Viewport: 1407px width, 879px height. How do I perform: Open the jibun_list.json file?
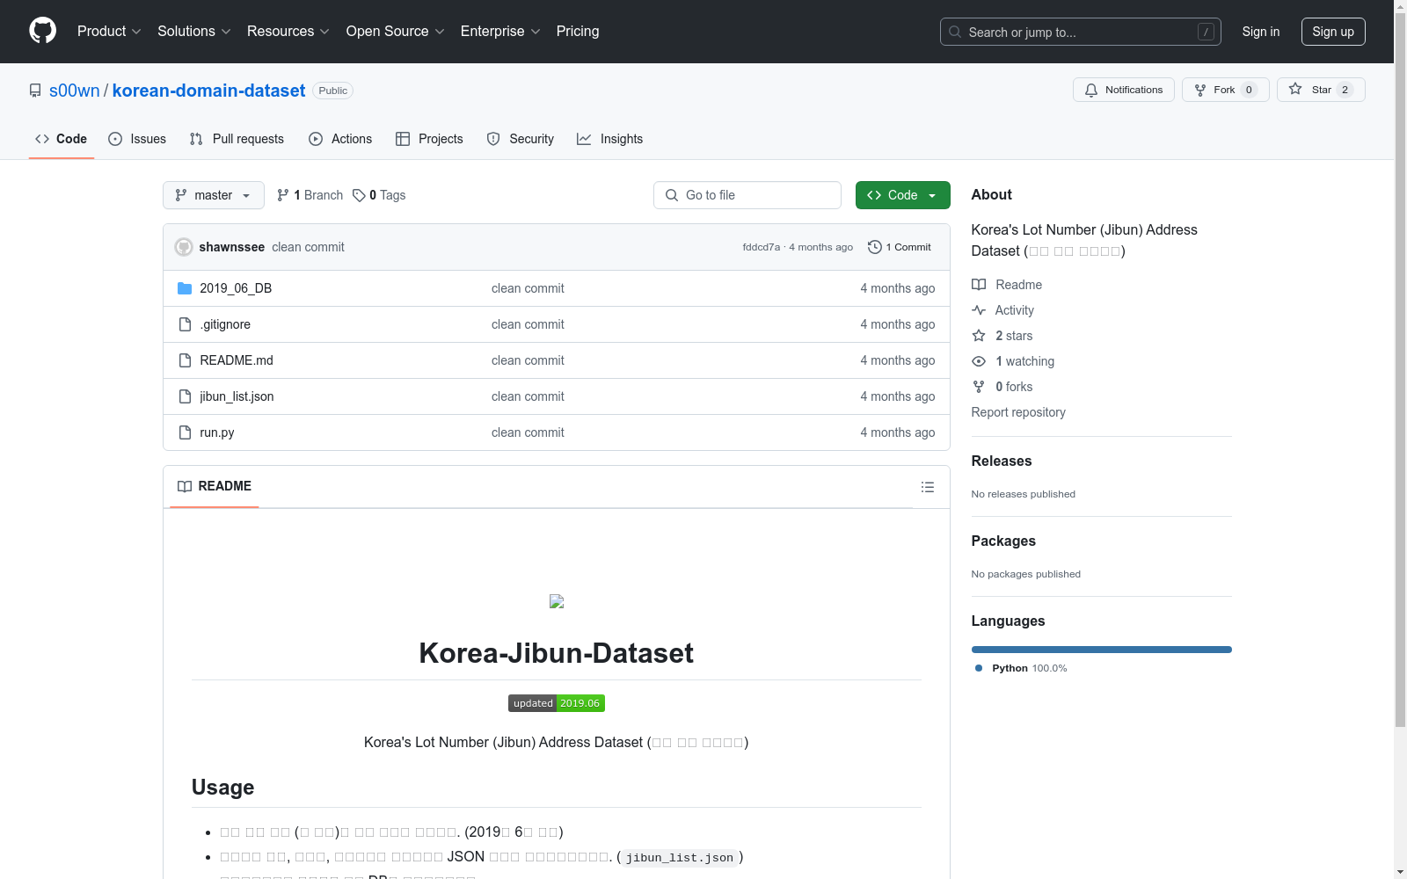tap(237, 396)
